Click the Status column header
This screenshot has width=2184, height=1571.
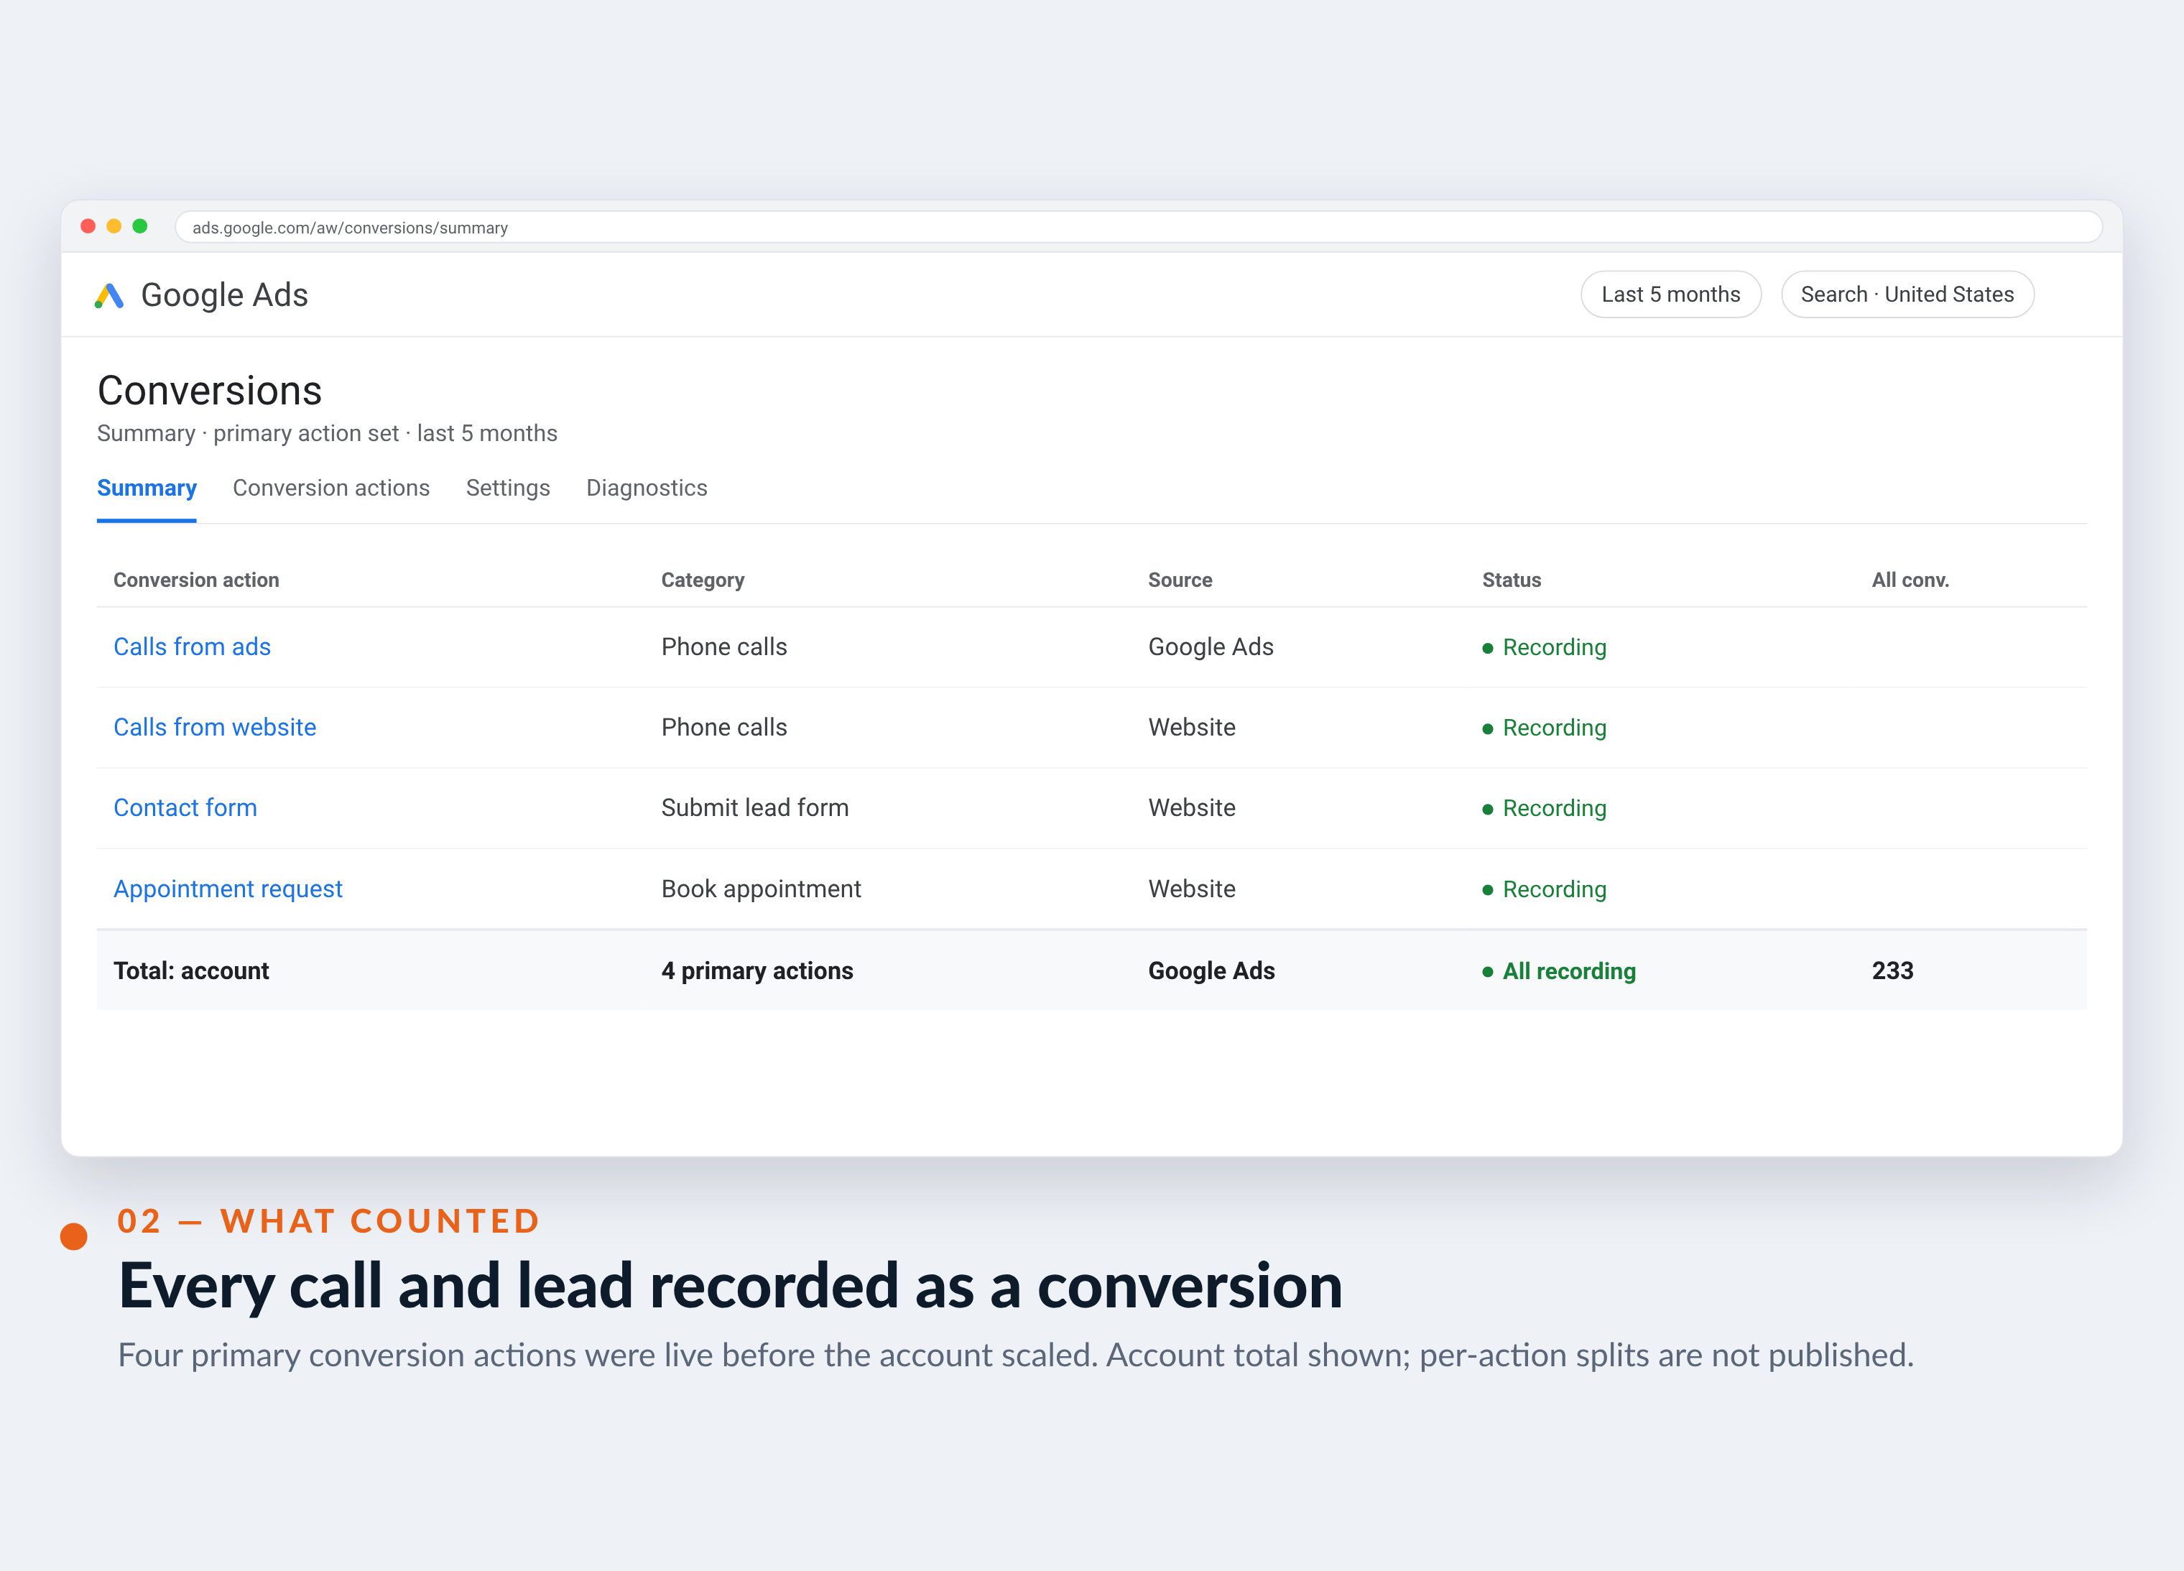(x=1511, y=580)
